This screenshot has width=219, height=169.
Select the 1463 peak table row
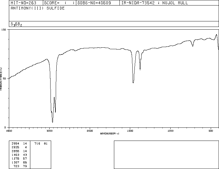pyautogui.click(x=19, y=155)
